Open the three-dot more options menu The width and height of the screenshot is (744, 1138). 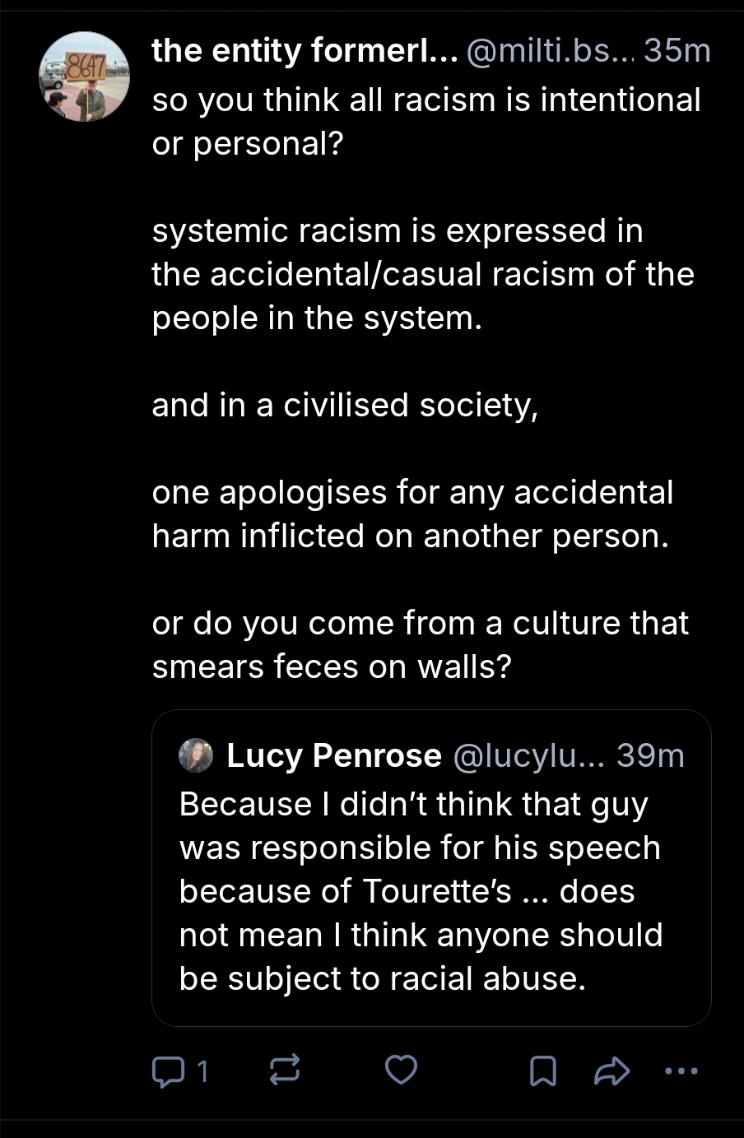pyautogui.click(x=681, y=1071)
